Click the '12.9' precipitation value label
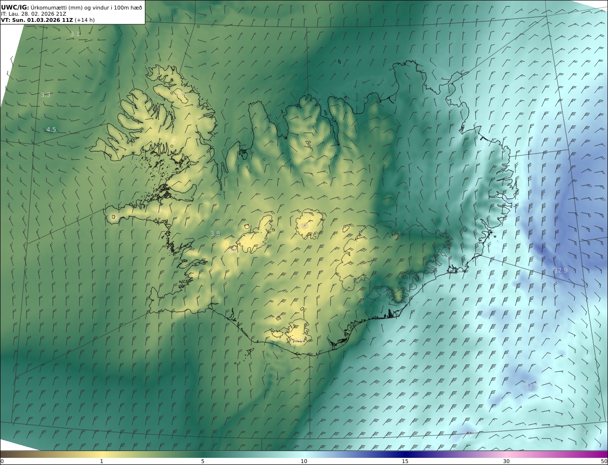The image size is (608, 465). point(560,271)
